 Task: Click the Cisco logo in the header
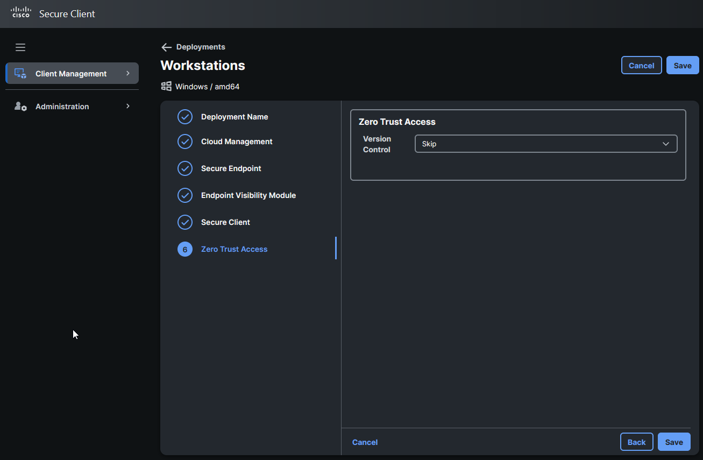20,13
